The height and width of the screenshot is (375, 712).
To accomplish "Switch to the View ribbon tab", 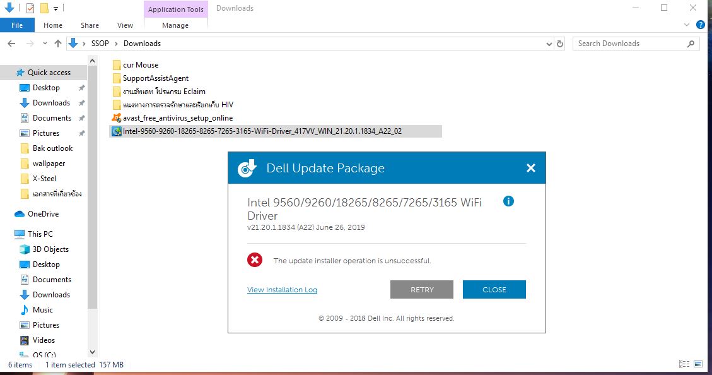I will (x=125, y=25).
